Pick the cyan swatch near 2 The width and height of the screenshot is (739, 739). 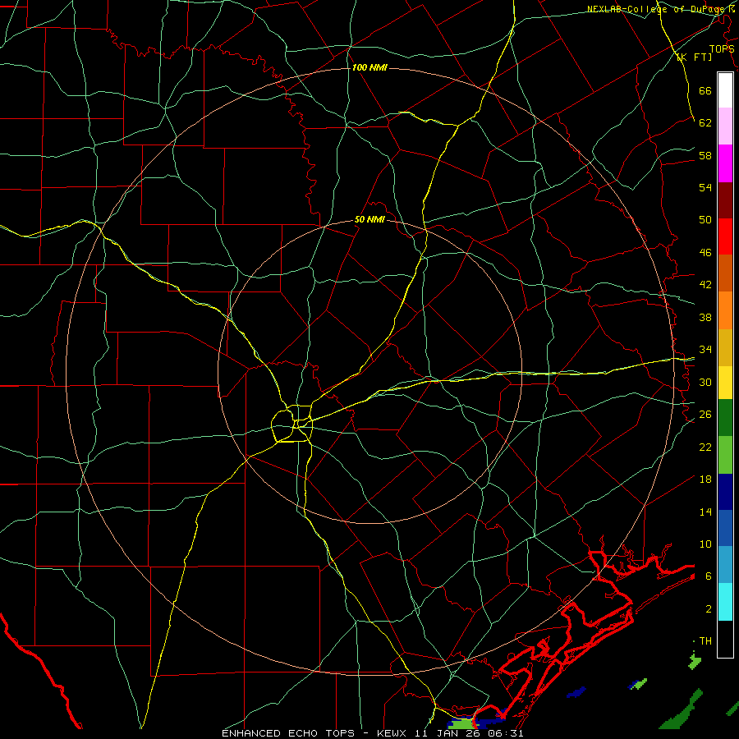(x=725, y=602)
